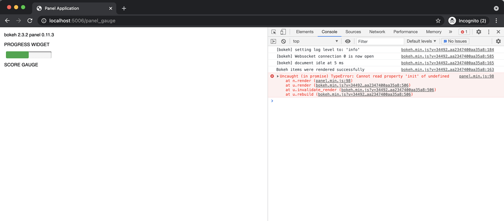Open the top JavaScript context dropdown
Viewport: 504px width, 221px height.
(315, 41)
